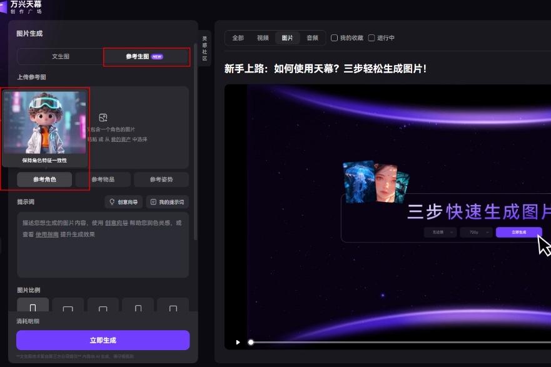Open the 创意向导 link in prompt placeholder
Image resolution: width=551 pixels, height=367 pixels.
click(x=116, y=223)
